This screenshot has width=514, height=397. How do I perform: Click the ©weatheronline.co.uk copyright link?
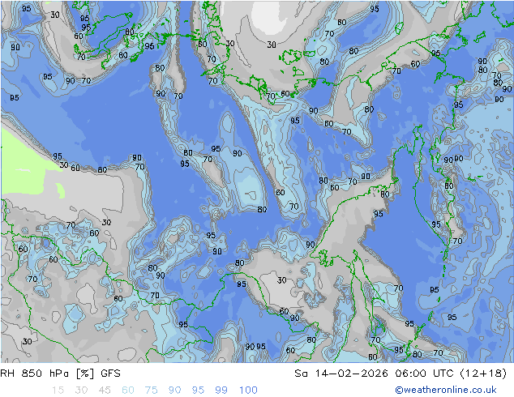[x=446, y=390]
